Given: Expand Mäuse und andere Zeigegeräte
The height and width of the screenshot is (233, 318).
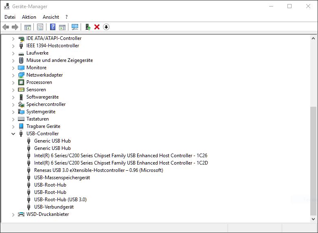Looking at the screenshot, I should tap(13, 61).
